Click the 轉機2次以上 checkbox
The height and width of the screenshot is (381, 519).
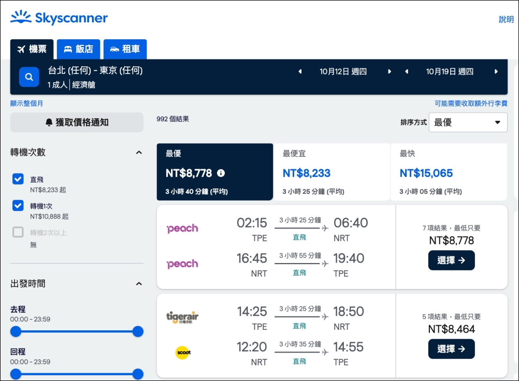18,232
